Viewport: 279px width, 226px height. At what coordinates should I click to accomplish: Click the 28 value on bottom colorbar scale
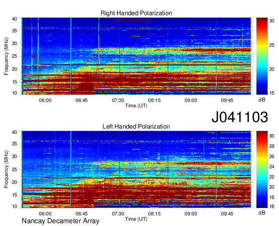click(x=272, y=146)
